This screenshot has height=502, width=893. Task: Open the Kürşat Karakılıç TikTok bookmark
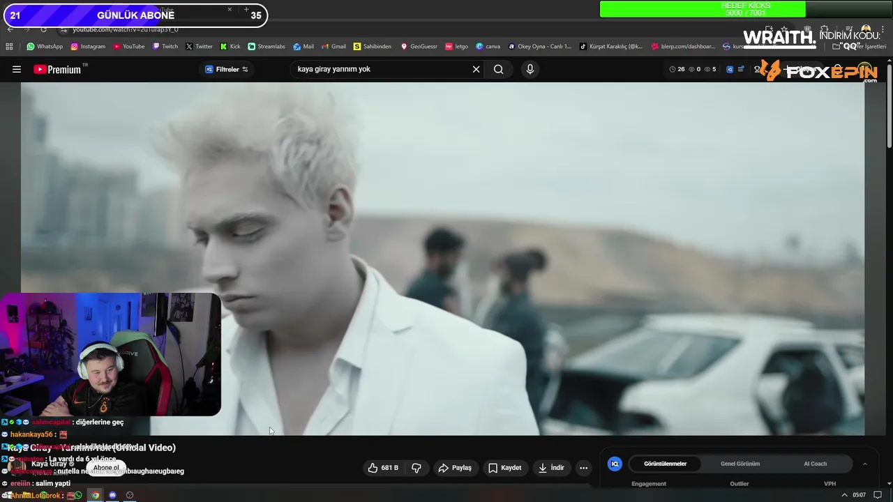pyautogui.click(x=611, y=47)
